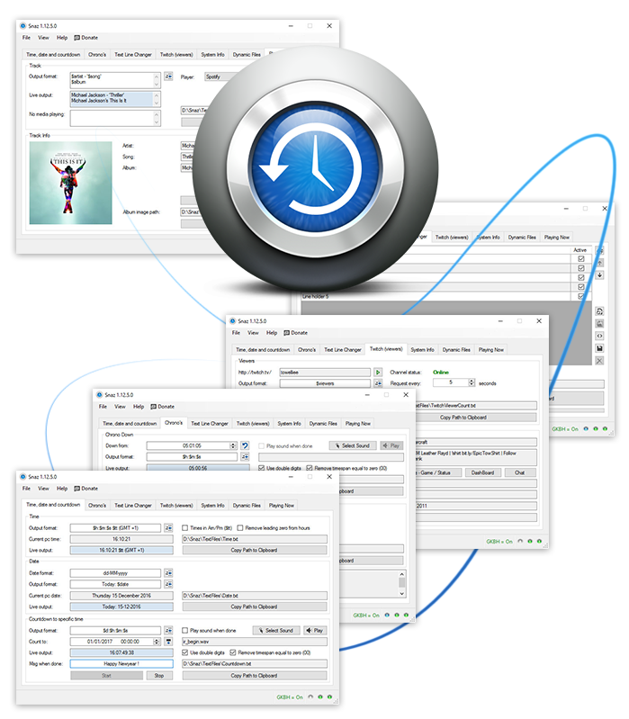Click 'Happy Newyear !' message field
This screenshot has height=719, width=629.
121,663
